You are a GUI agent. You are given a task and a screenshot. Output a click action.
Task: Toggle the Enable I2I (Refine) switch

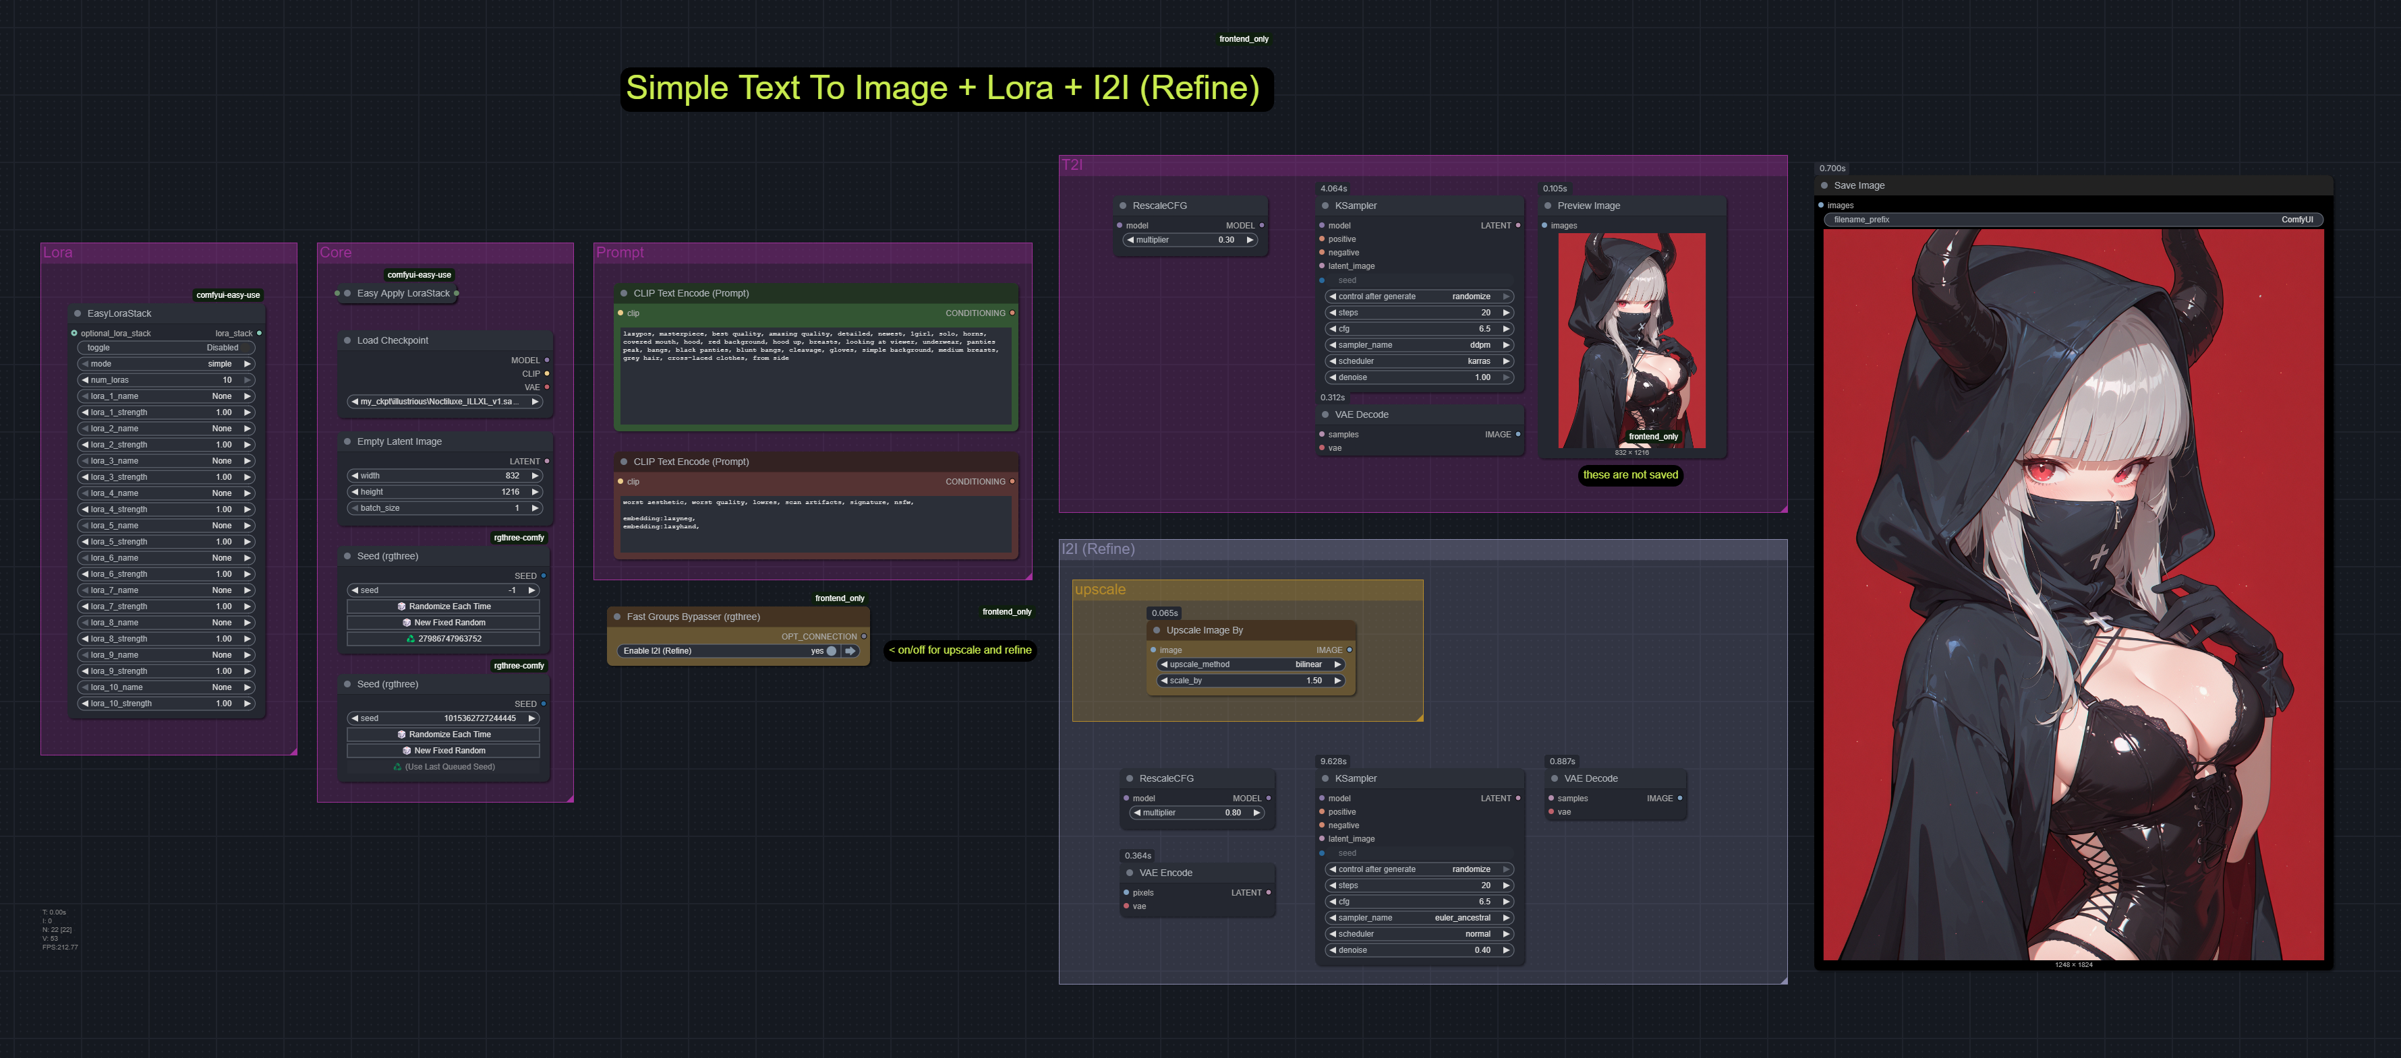(830, 651)
